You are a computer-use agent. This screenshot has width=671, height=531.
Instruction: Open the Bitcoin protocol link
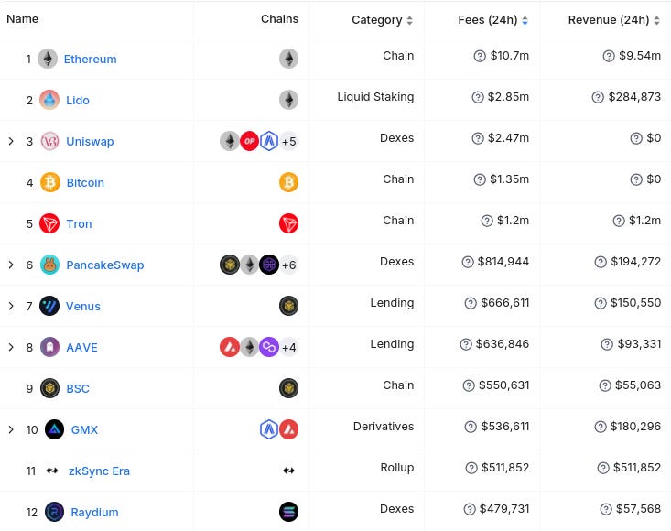pos(85,183)
